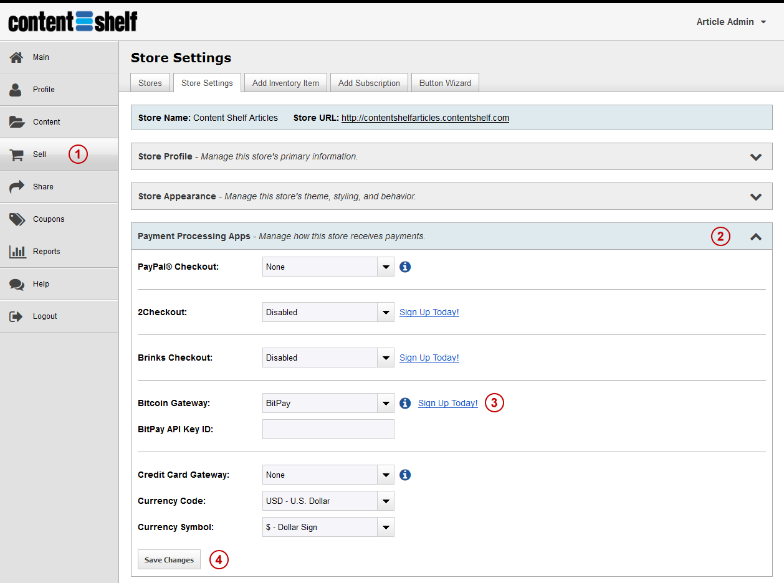The height and width of the screenshot is (583, 784).
Task: Expand the Store Profile section chevron
Action: point(756,157)
